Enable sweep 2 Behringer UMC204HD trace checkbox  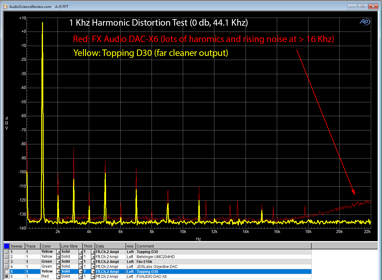click(6, 257)
